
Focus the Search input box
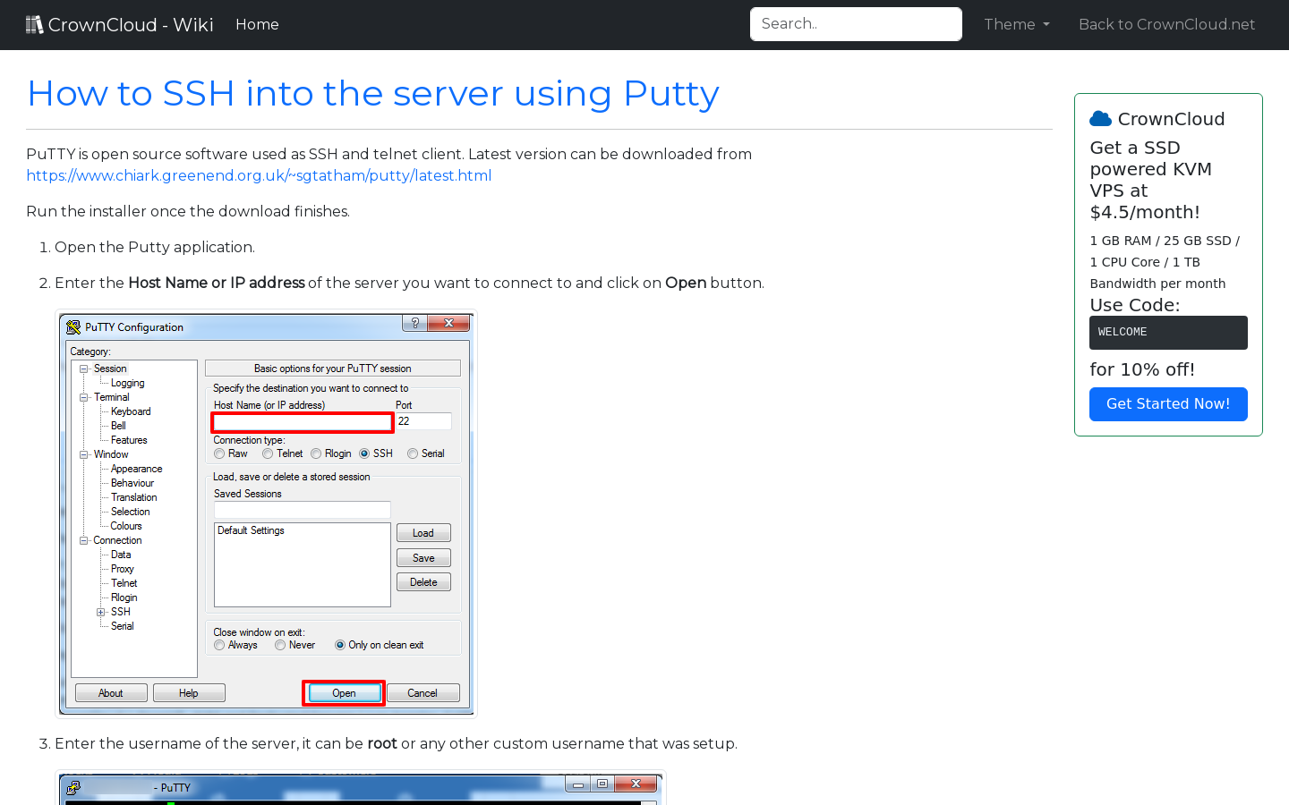click(856, 24)
